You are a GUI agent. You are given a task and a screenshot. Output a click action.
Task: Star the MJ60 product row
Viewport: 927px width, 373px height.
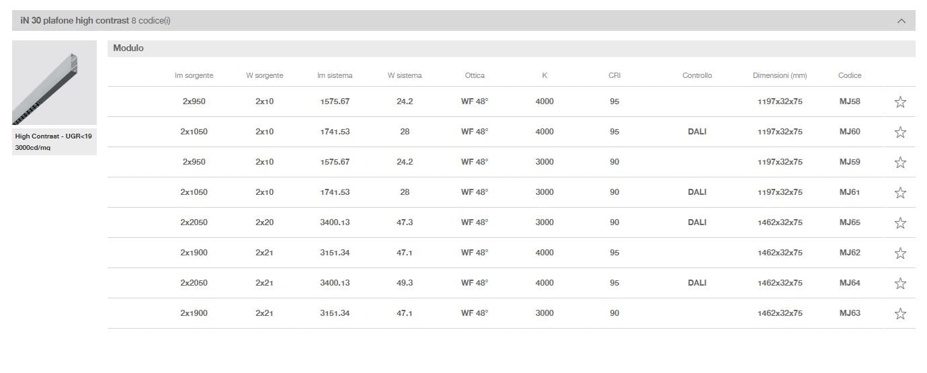(x=900, y=132)
